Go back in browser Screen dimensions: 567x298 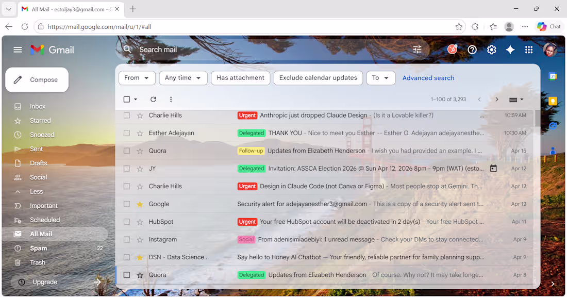[x=9, y=26]
